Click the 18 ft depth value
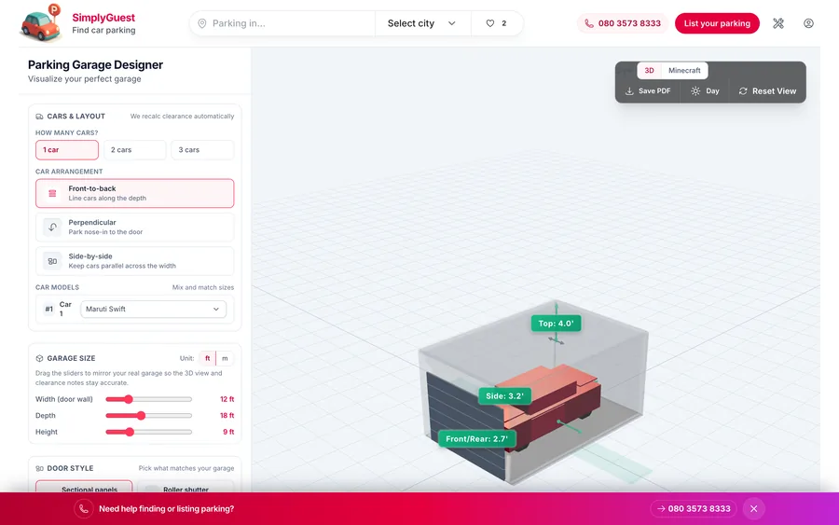Screen dimensions: 839x525 pos(227,416)
